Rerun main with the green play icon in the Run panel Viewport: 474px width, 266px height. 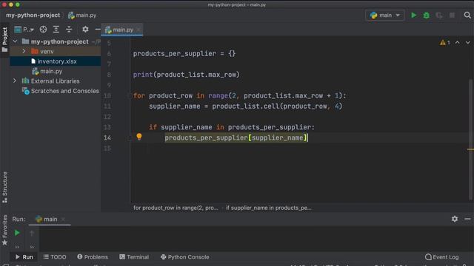(x=17, y=233)
